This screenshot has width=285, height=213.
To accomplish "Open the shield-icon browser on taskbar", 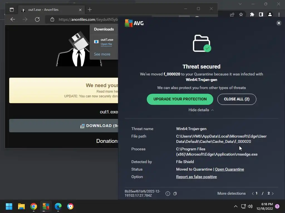I will click(70, 206).
